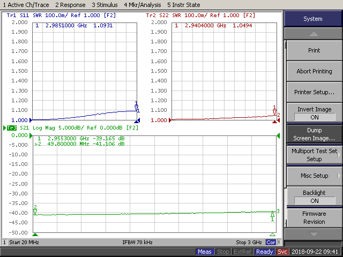The width and height of the screenshot is (343, 257).
Task: Select the Tr2 S22 SWR trace label
Action: 200,16
